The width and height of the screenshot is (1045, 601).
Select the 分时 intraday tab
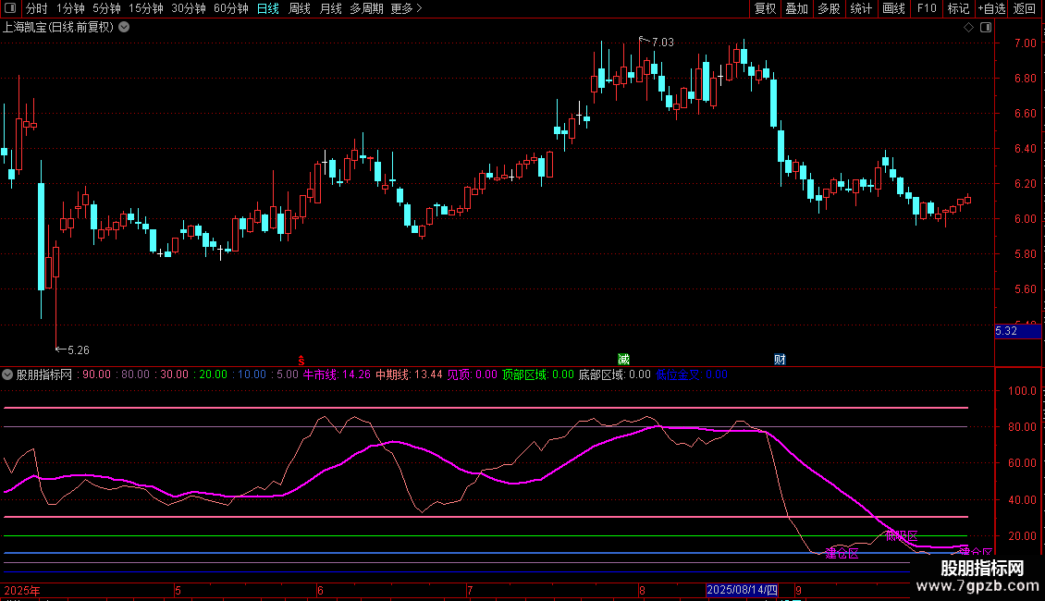36,9
